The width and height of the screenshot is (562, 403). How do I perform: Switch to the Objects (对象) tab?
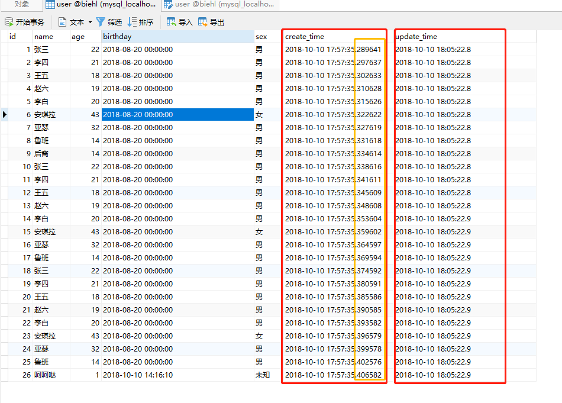point(21,5)
